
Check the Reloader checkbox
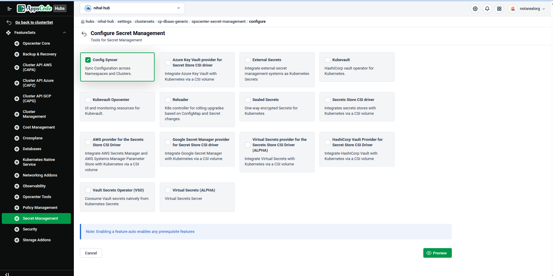pyautogui.click(x=168, y=100)
